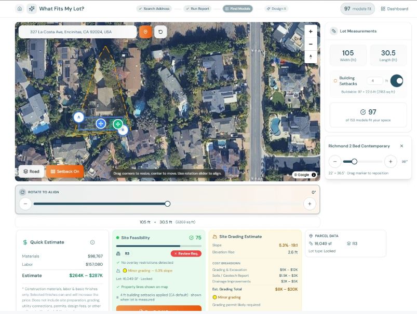Viewport: 417px width, 314px height.
Task: Open the Dashboard
Action: tap(394, 9)
